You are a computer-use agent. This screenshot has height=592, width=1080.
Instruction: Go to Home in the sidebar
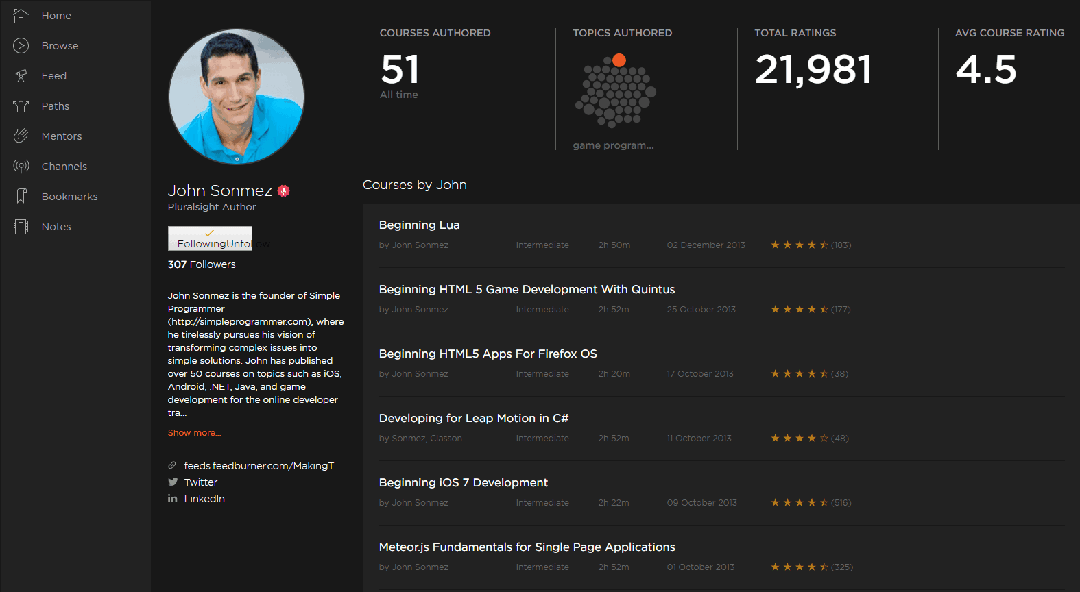pos(56,16)
